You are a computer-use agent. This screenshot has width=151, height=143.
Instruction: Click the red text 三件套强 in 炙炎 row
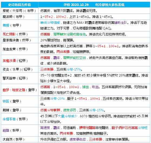[x=47, y=69]
